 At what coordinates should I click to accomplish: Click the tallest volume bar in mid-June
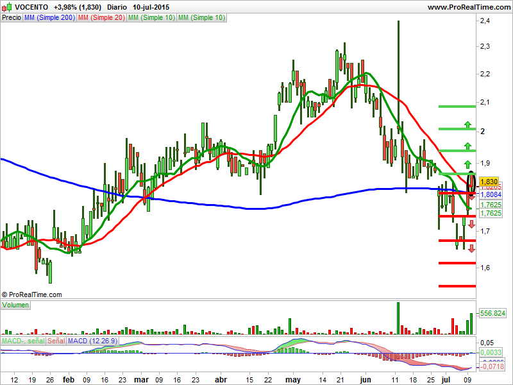click(x=398, y=318)
